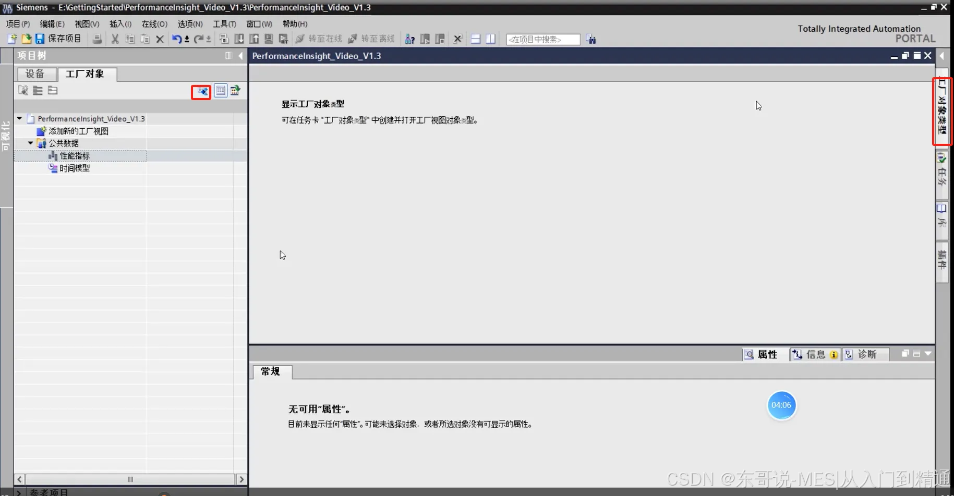Toggle the table view icon in project tree
This screenshot has height=496, width=954.
[221, 91]
